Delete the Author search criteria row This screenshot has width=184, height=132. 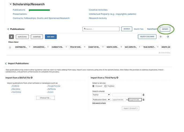pos(144,95)
